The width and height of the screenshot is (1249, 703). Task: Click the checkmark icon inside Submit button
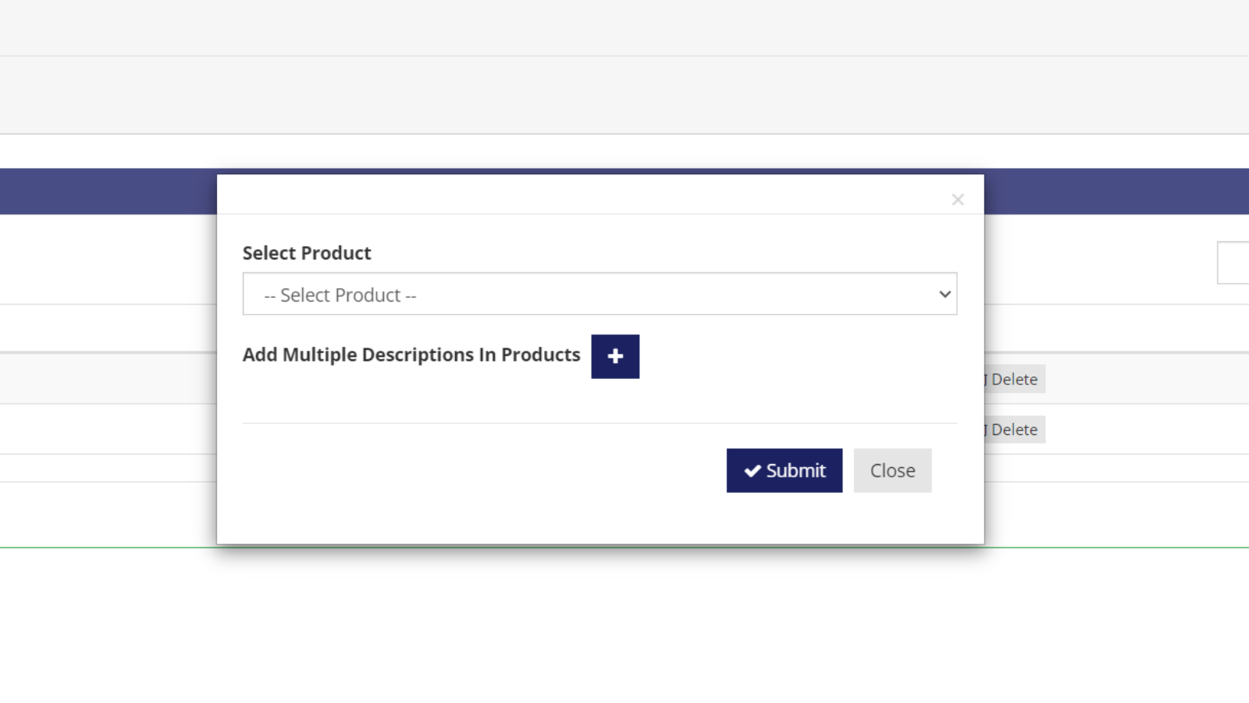[x=753, y=470]
